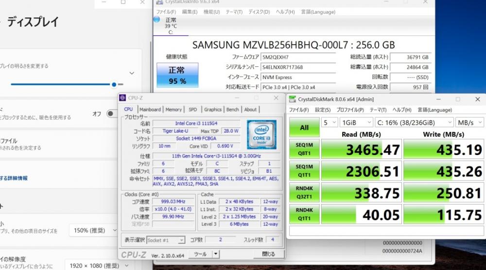Switch to the Bench tab in CPU-Z
The width and height of the screenshot is (486, 270).
click(232, 110)
